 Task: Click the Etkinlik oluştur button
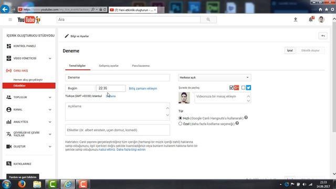point(310,50)
